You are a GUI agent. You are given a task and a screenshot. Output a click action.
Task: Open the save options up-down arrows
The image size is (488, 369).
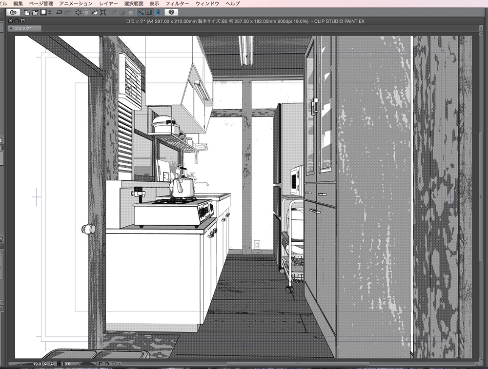point(50,13)
